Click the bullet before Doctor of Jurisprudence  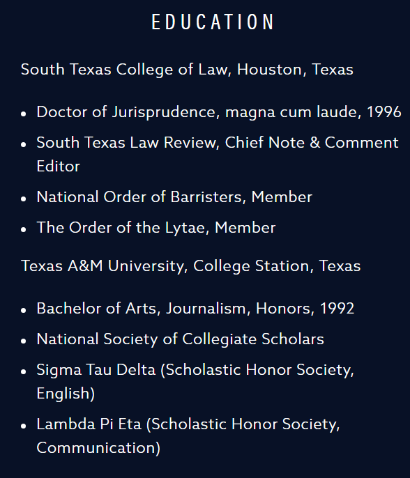(24, 114)
